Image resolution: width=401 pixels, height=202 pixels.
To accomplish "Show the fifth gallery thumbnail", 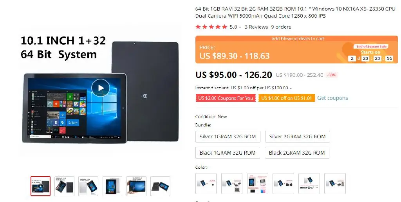I will pos(136,186).
